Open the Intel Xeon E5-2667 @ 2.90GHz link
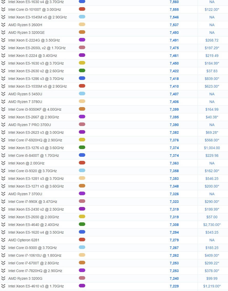Image resolution: width=228 pixels, height=291 pixels. 33,117
